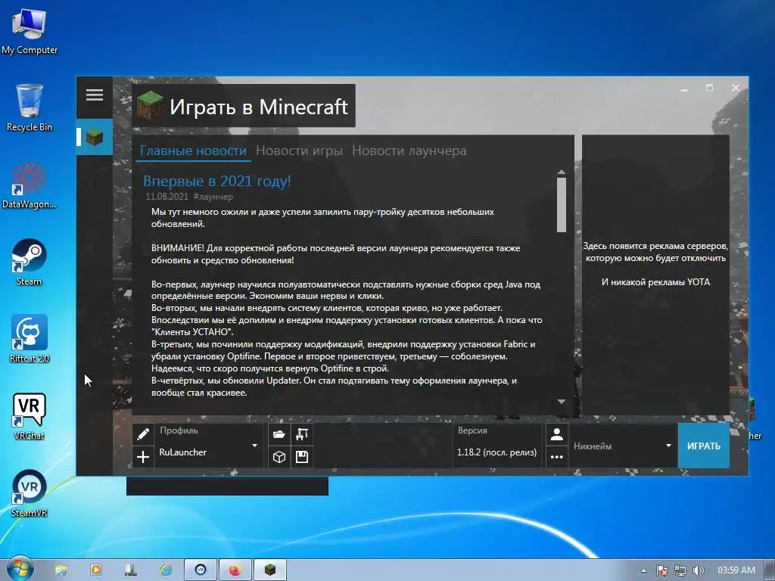Screen dimensions: 775x581
Task: Click the Версия label
Action: 472,430
